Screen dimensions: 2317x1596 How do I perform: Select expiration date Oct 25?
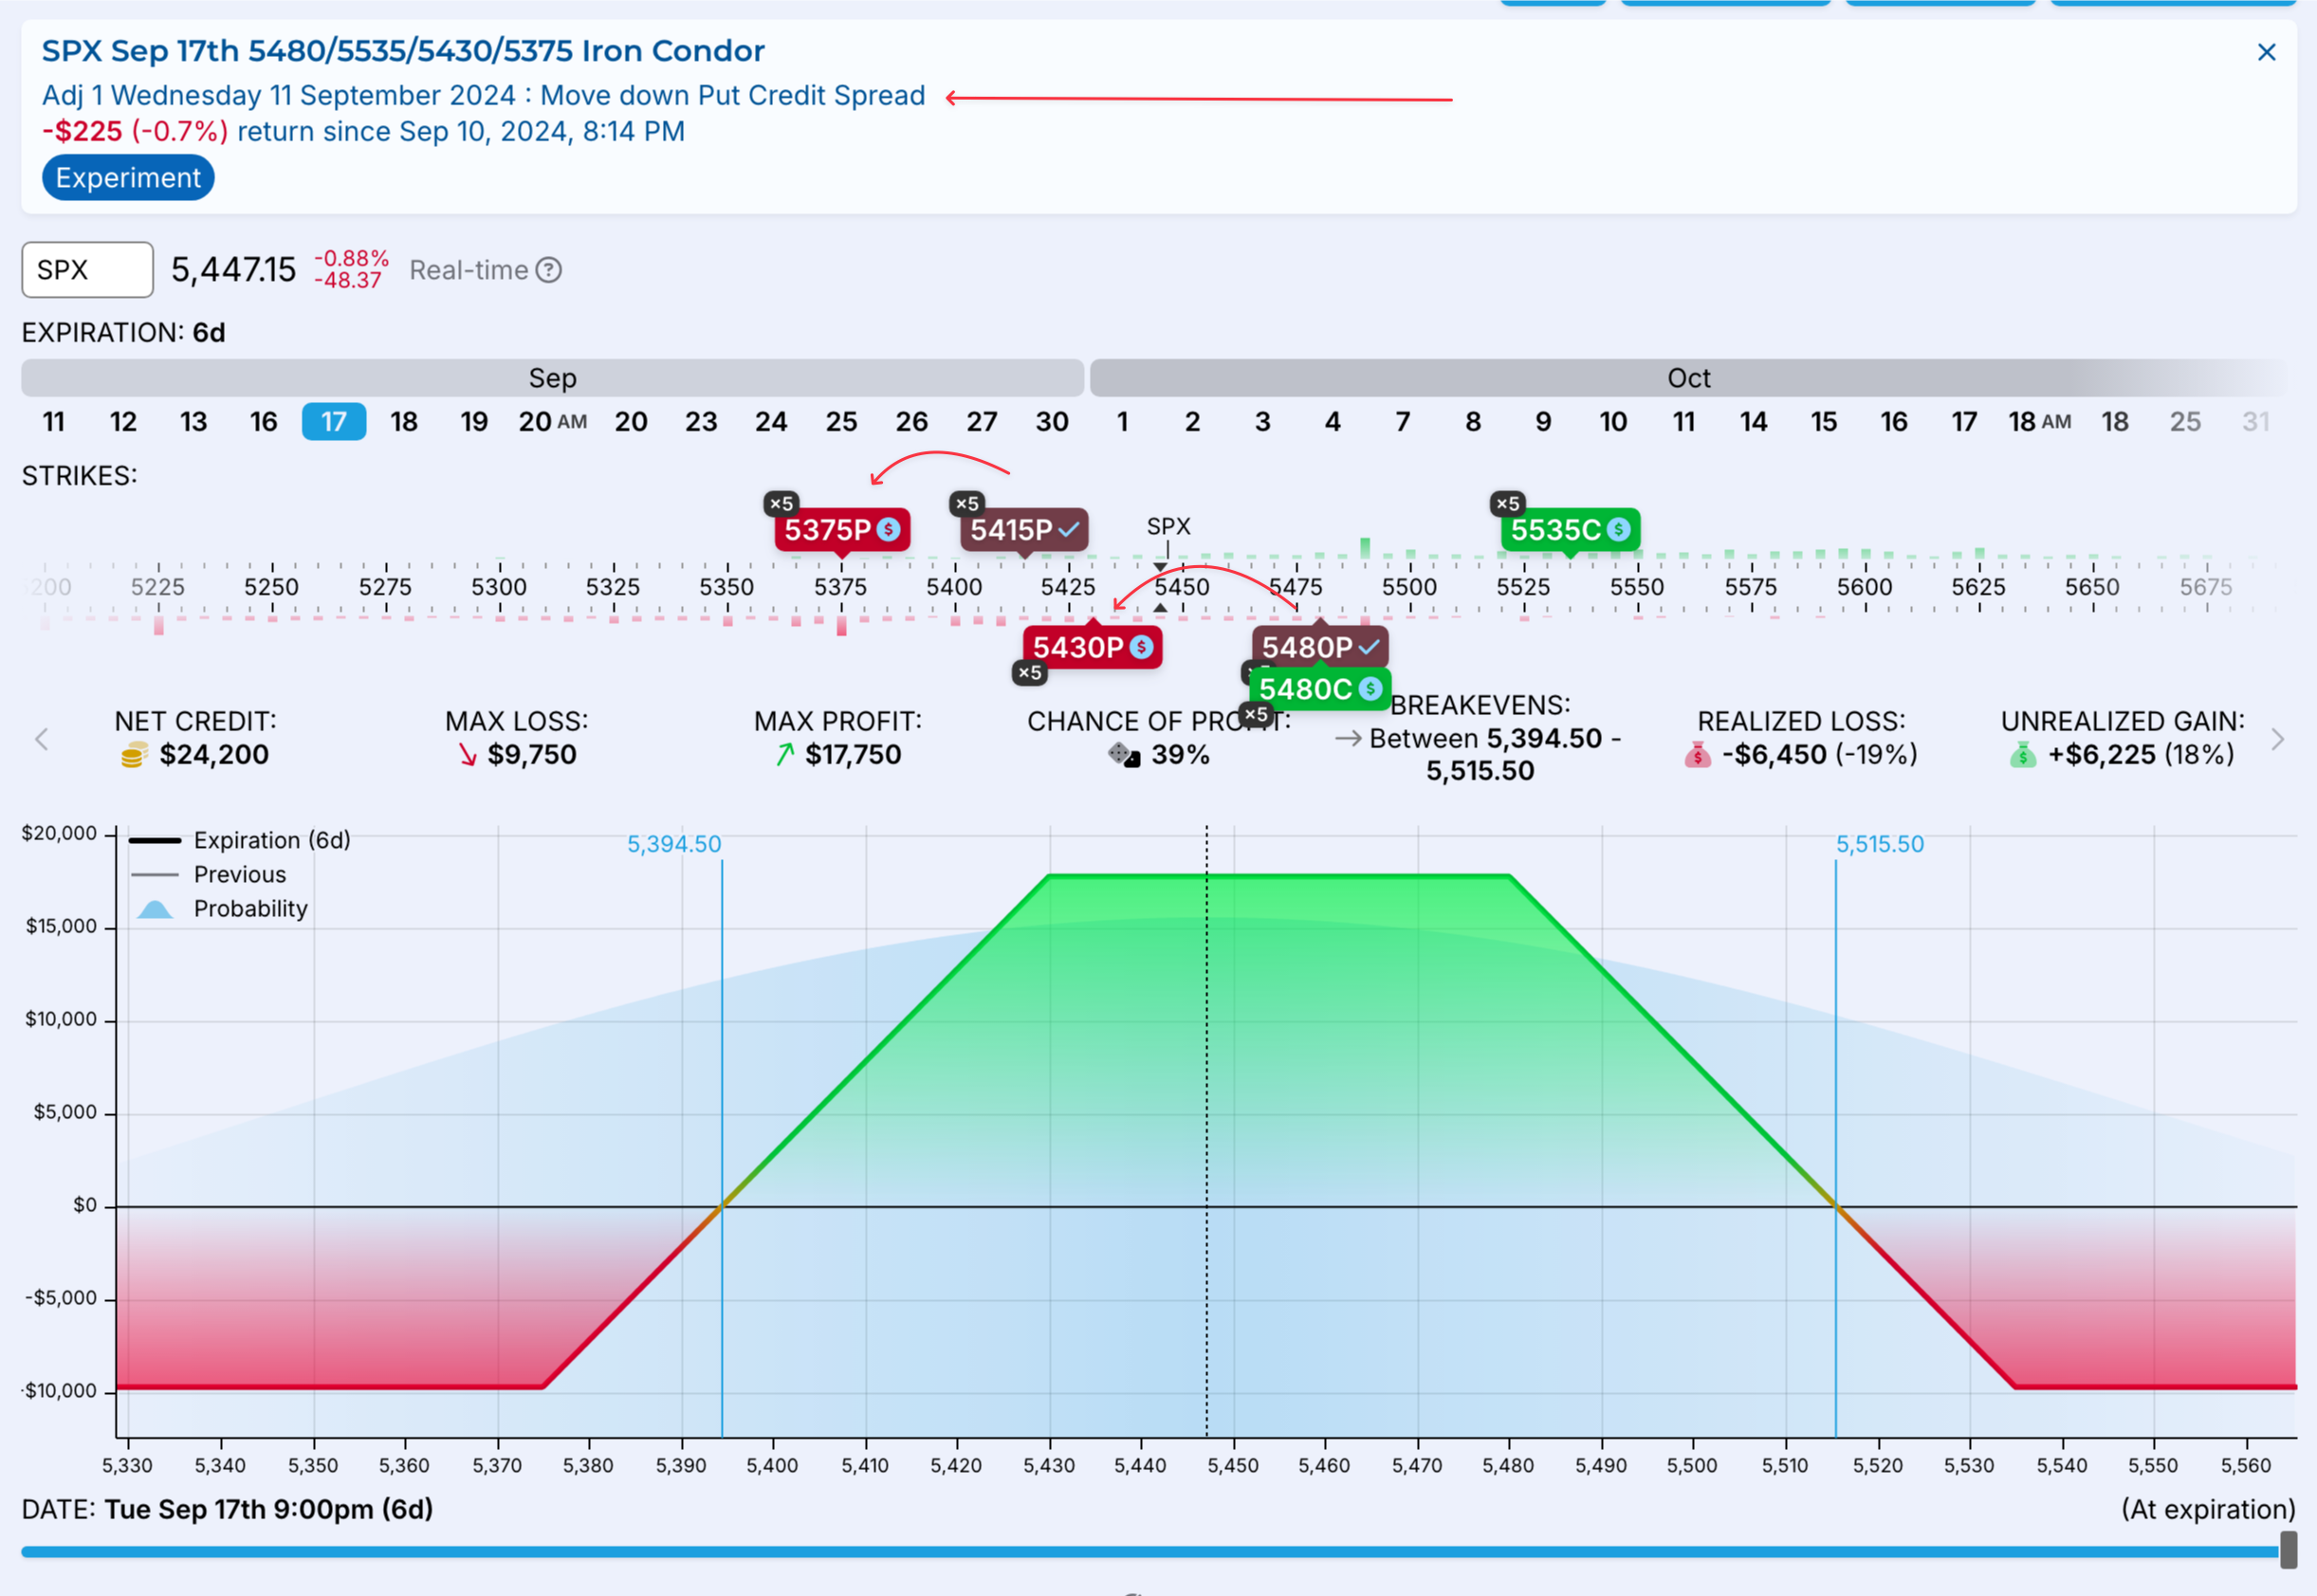click(x=2185, y=422)
